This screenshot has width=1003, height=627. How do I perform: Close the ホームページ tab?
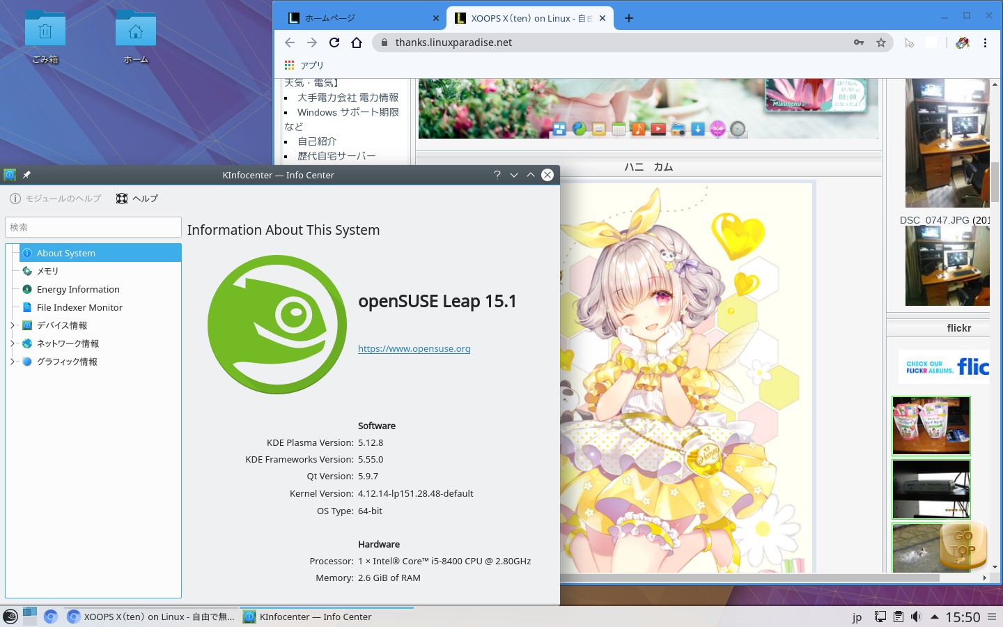pos(436,18)
